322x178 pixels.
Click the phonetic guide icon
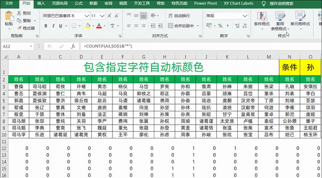tap(112, 26)
